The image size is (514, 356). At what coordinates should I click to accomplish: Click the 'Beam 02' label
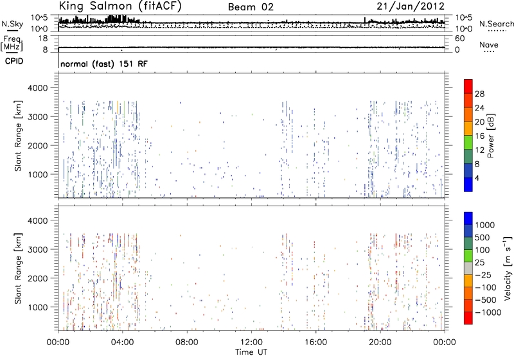tap(251, 7)
